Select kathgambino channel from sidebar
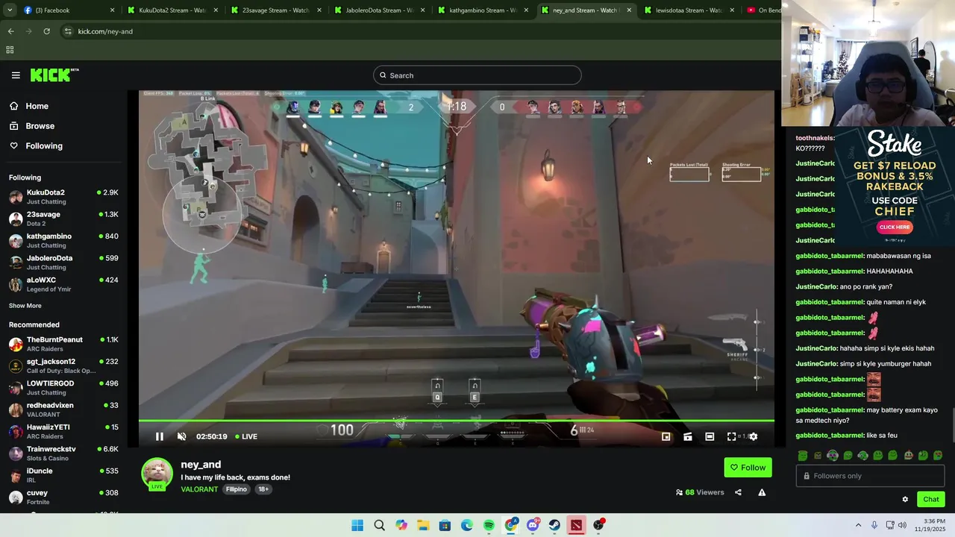Viewport: 955px width, 537px height. click(63, 240)
